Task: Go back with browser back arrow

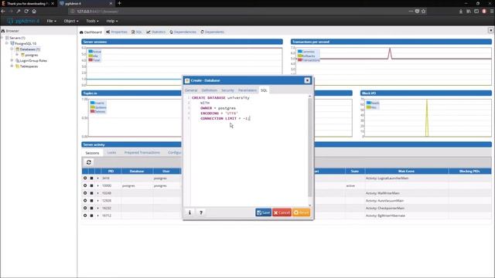Action: [x=3, y=11]
